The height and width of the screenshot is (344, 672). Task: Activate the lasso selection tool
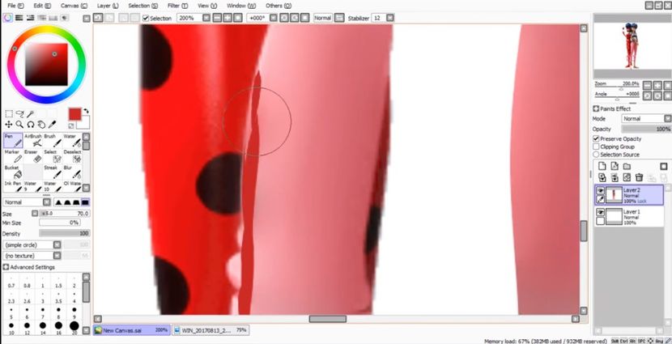pyautogui.click(x=19, y=114)
